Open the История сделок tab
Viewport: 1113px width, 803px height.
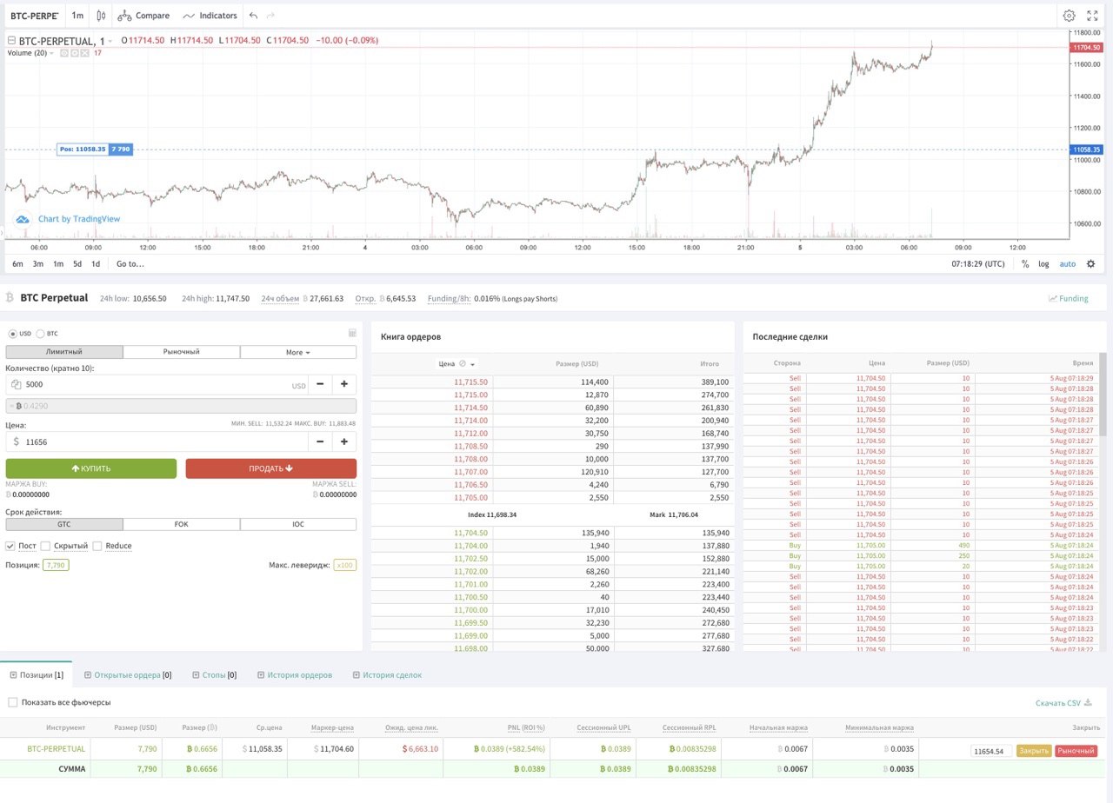click(387, 674)
